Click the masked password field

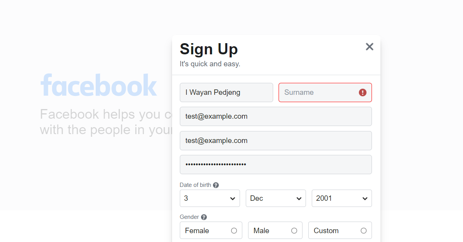click(275, 165)
